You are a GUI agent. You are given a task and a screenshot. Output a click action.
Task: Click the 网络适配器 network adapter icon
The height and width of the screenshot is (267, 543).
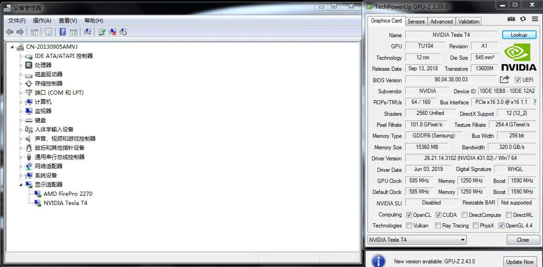click(x=29, y=166)
